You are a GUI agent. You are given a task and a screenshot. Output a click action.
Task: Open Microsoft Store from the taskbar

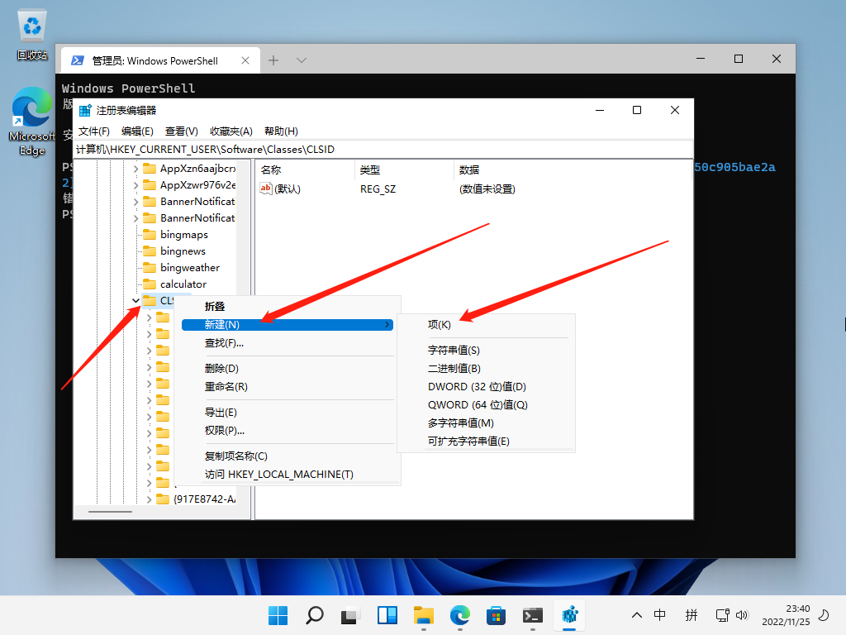click(x=496, y=615)
